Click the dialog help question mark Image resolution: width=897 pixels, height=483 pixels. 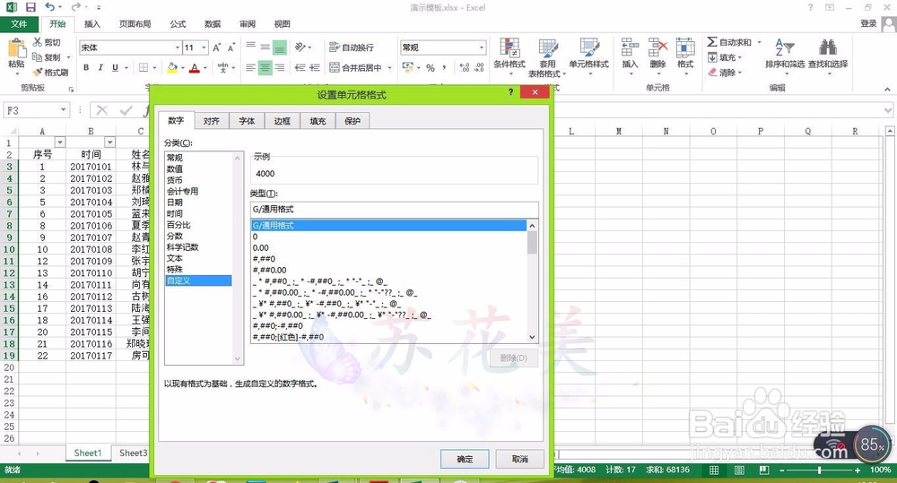tap(511, 92)
